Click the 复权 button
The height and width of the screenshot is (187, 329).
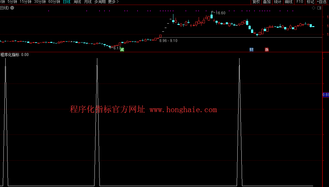pyautogui.click(x=256, y=2)
